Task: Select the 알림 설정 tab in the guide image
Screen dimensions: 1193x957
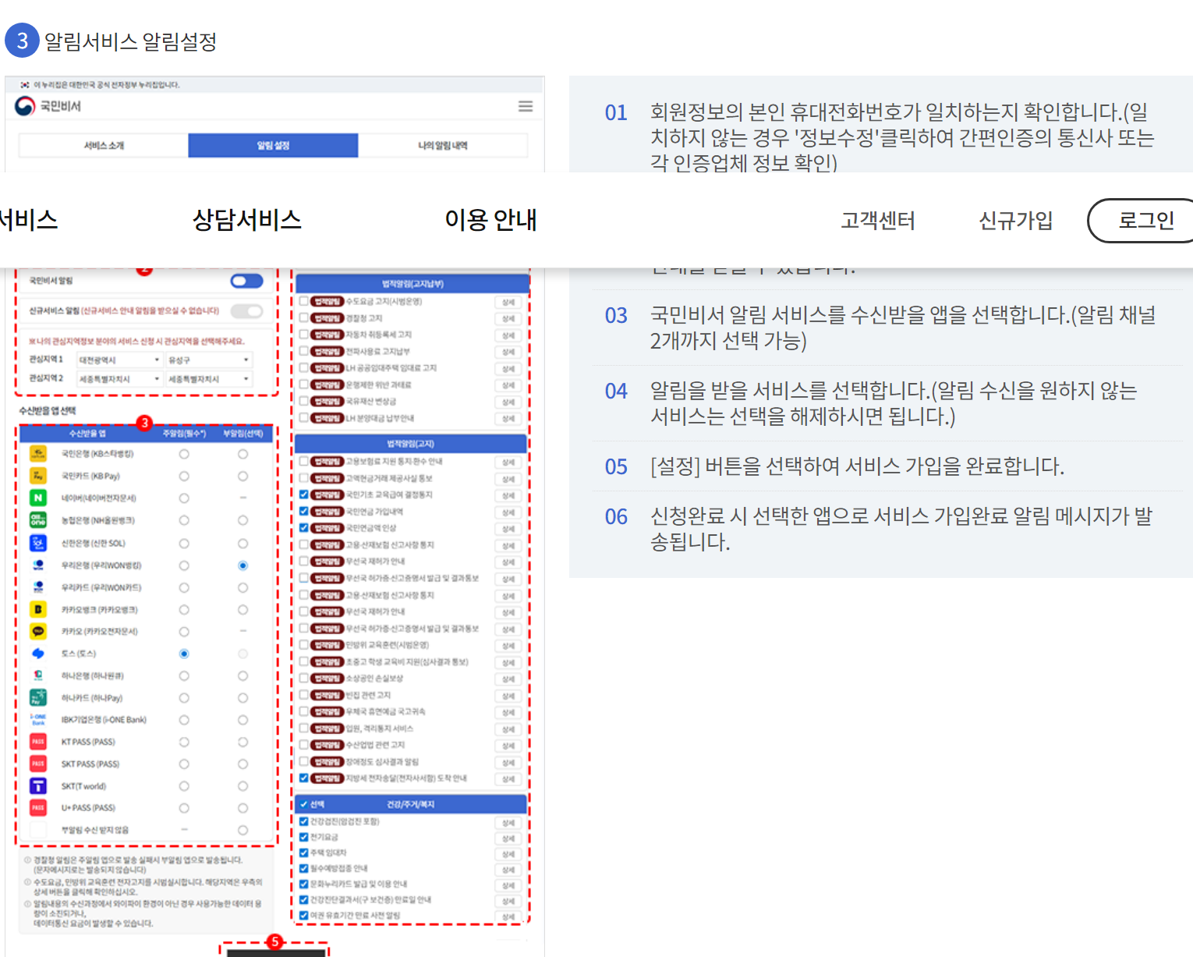Action: click(x=273, y=145)
